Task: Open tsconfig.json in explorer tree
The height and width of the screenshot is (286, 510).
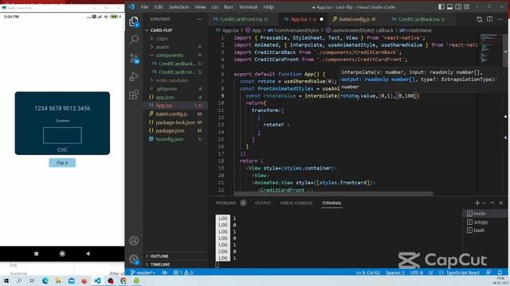Action: tap(175, 139)
